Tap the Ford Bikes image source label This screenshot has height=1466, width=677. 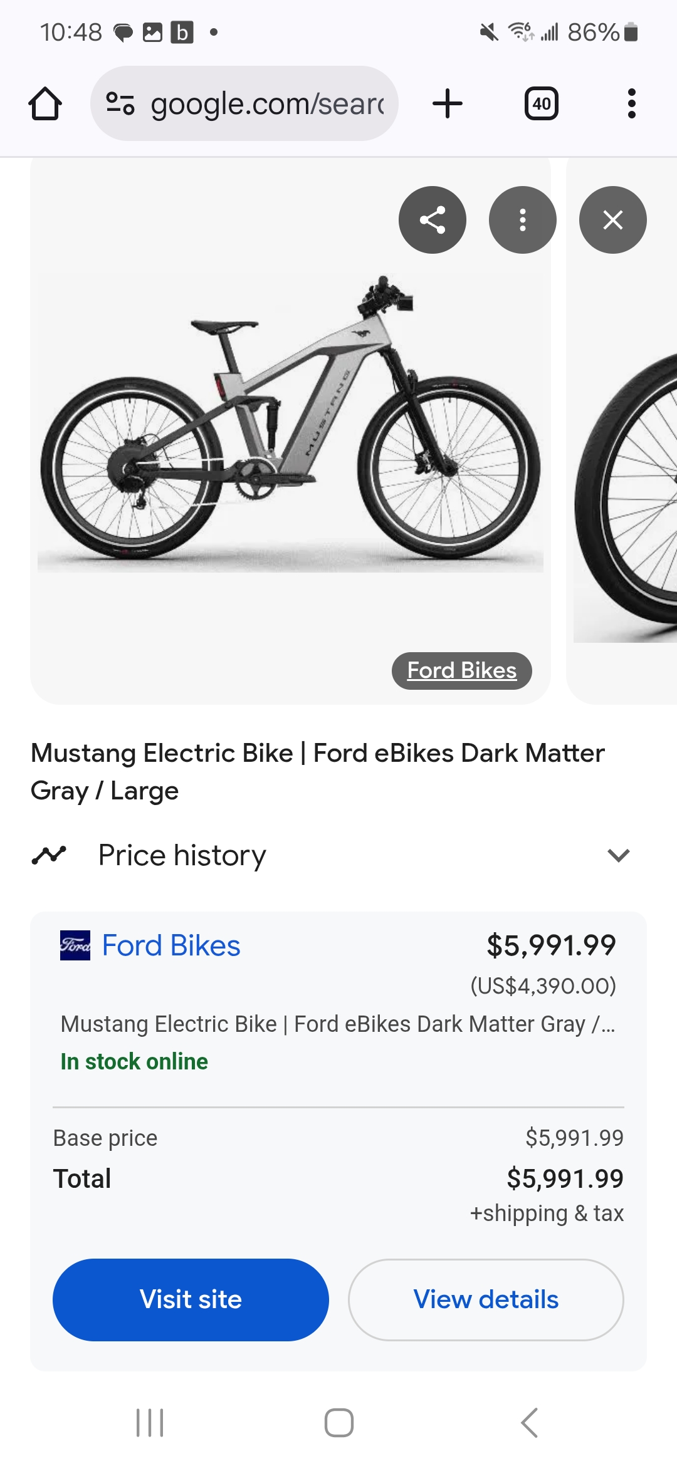point(462,670)
